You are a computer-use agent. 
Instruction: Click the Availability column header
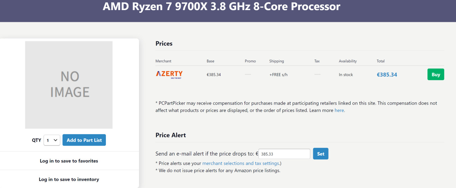pyautogui.click(x=348, y=61)
